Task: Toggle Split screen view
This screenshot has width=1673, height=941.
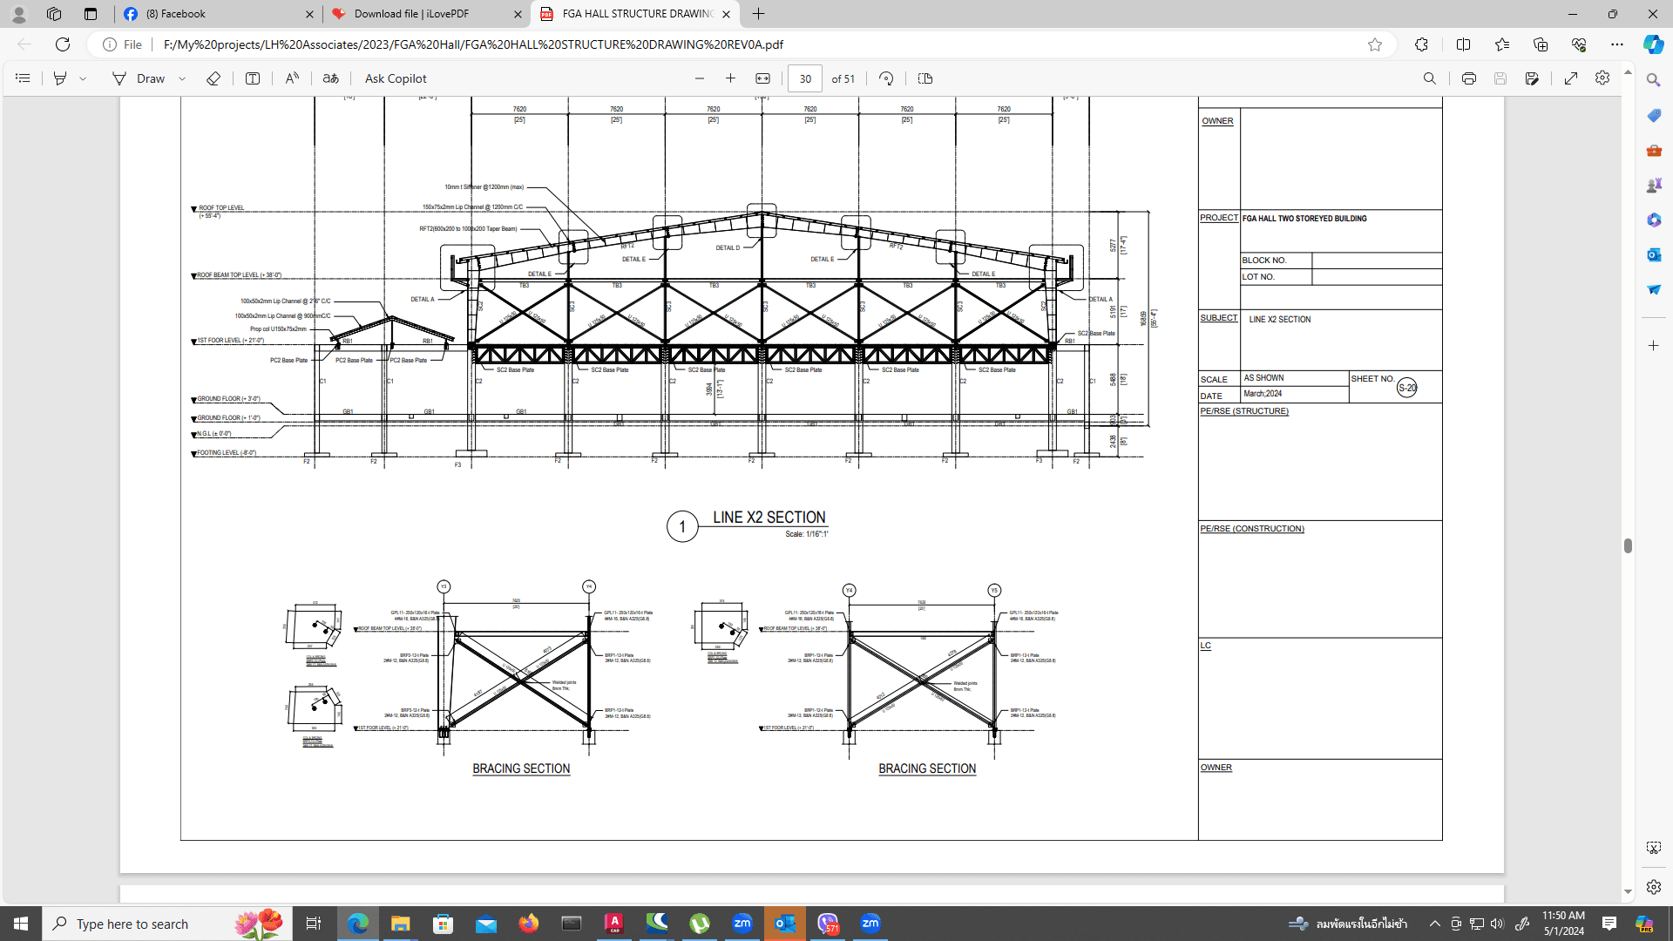Action: tap(1463, 44)
